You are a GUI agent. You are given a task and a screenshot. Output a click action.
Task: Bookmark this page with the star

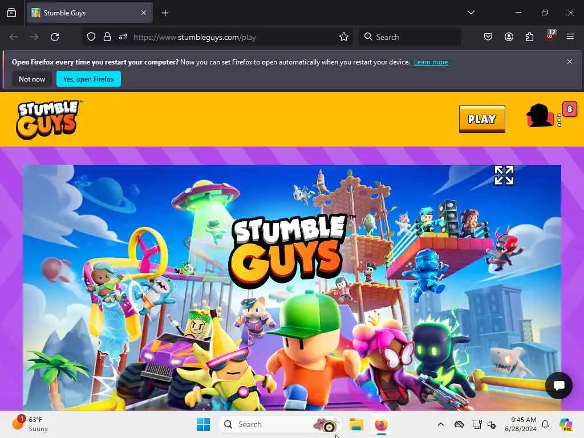(344, 37)
